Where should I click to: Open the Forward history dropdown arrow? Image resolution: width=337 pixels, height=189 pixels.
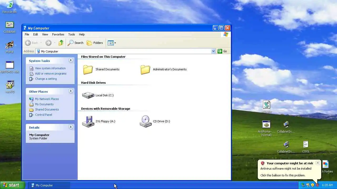(54, 43)
